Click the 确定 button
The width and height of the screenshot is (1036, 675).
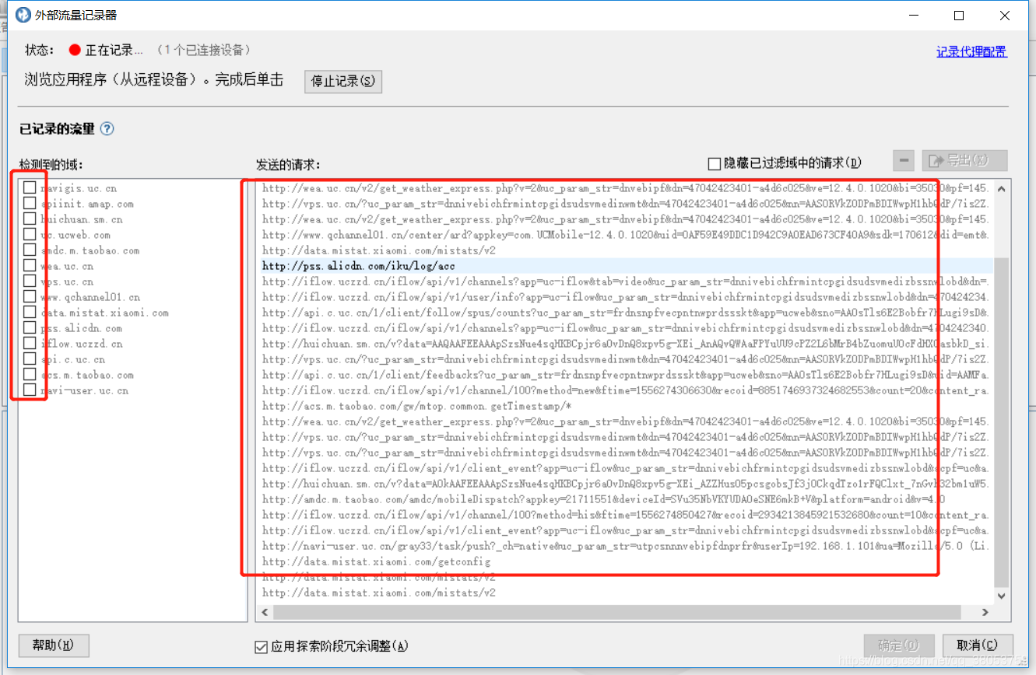coord(898,645)
